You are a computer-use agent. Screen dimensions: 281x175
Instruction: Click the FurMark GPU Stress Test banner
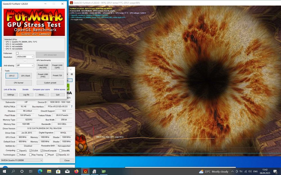(x=34, y=22)
